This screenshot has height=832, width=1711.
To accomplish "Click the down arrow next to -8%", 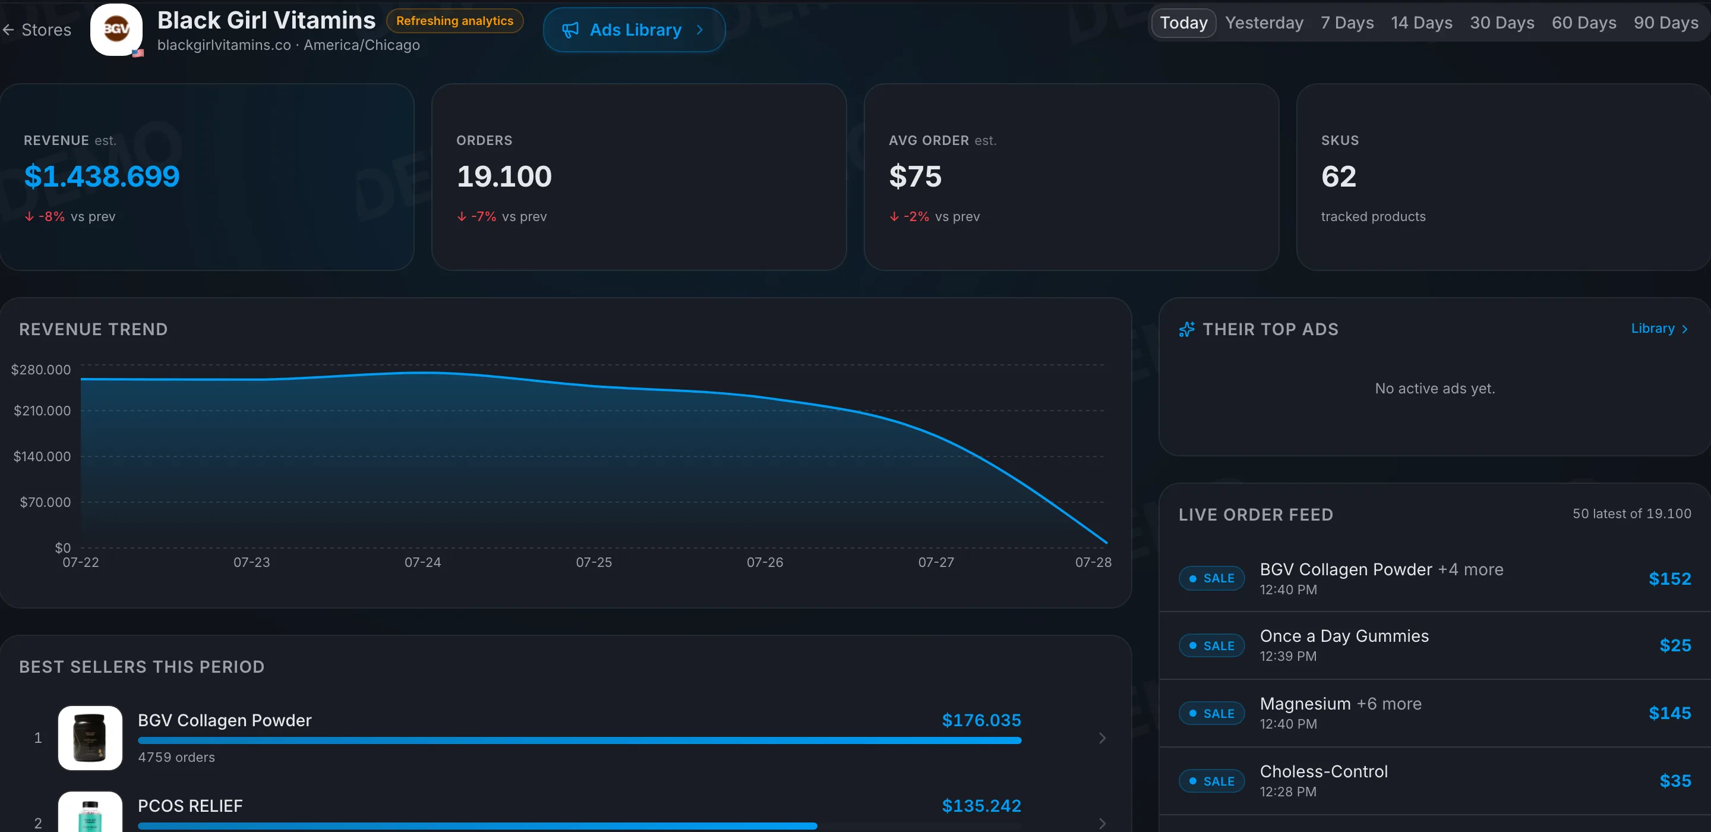I will (29, 217).
